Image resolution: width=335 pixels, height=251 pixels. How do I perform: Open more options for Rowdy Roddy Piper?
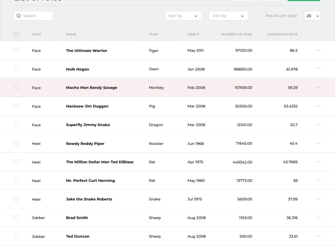coord(318,143)
